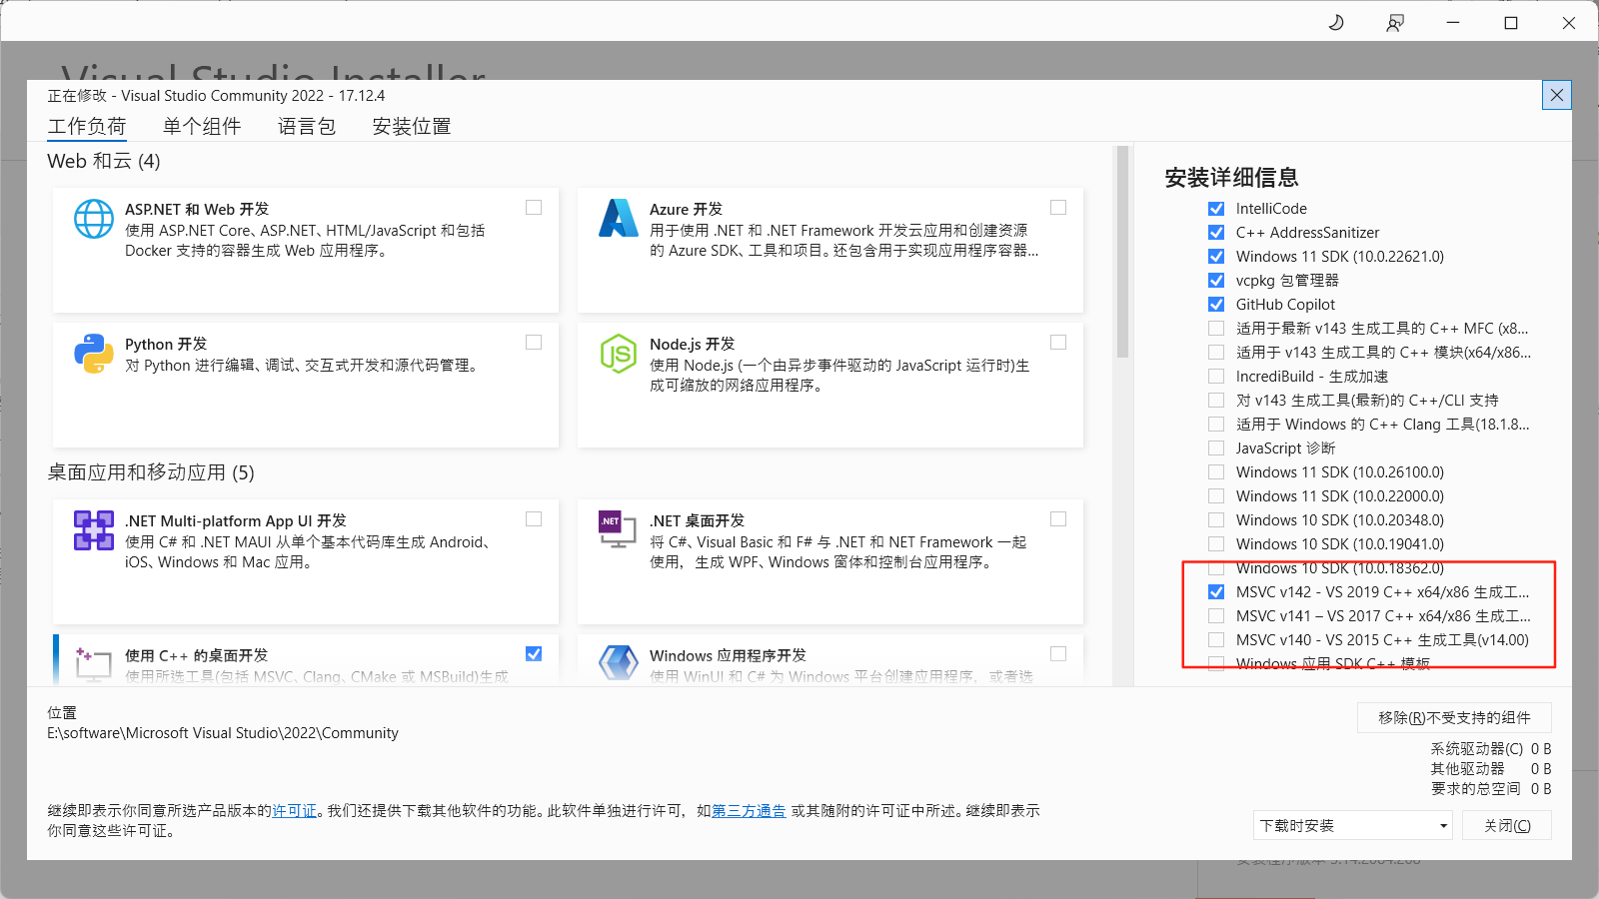This screenshot has height=899, width=1599.
Task: Check Windows 11 SDK (10.0.22000.0)
Action: click(x=1216, y=496)
